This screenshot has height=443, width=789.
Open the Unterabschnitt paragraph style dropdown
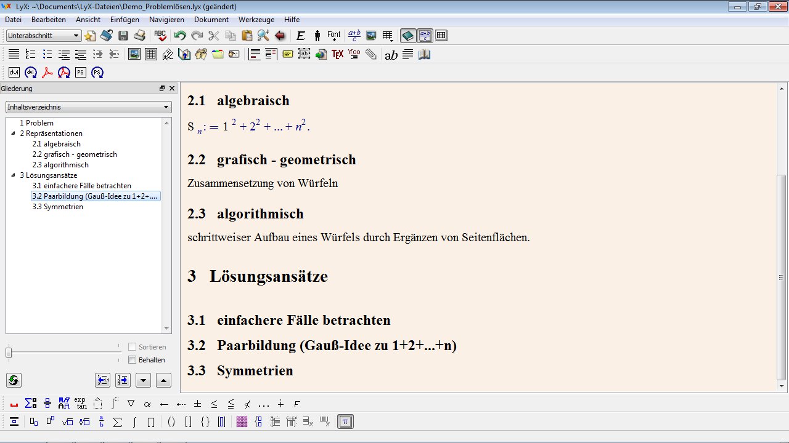pyautogui.click(x=44, y=36)
